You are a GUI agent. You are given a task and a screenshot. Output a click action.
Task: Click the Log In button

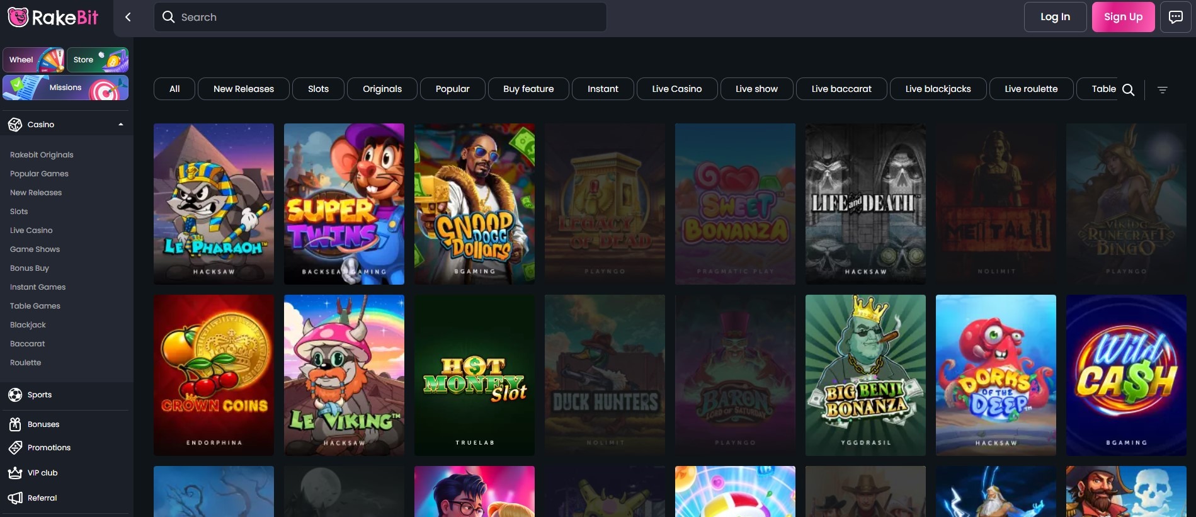[x=1055, y=17]
